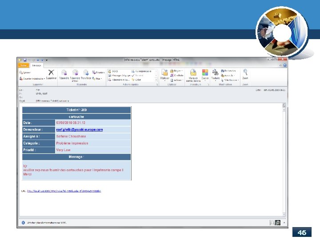The width and height of the screenshot is (320, 240).
Task: Click the Répondre icon
Action: click(x=64, y=72)
